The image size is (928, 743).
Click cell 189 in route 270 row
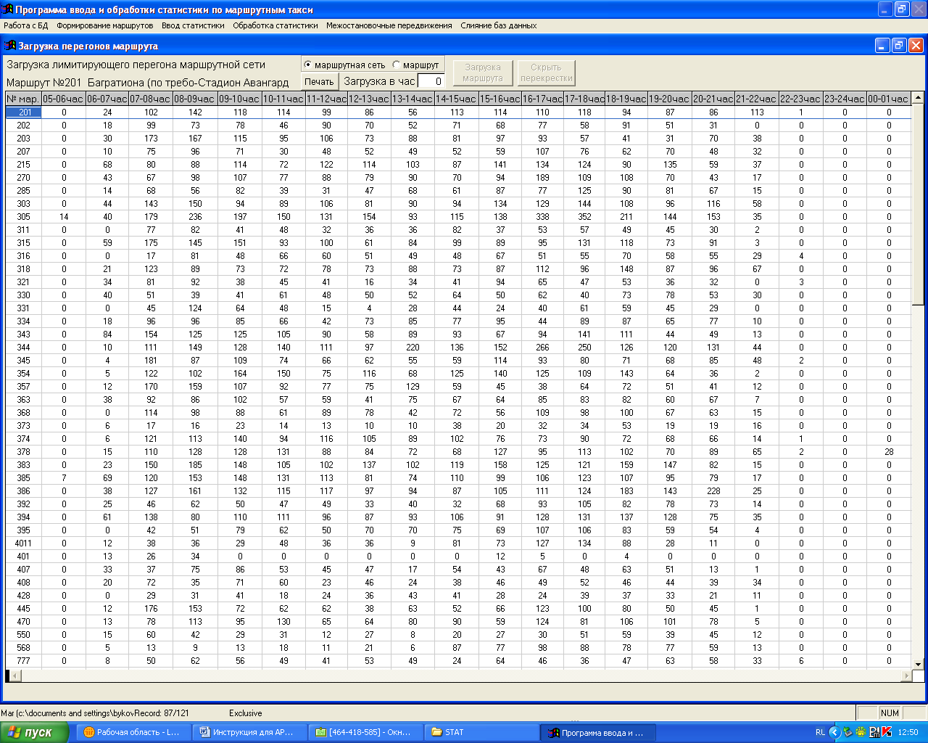[x=543, y=178]
